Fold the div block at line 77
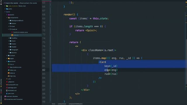 point(51,50)
